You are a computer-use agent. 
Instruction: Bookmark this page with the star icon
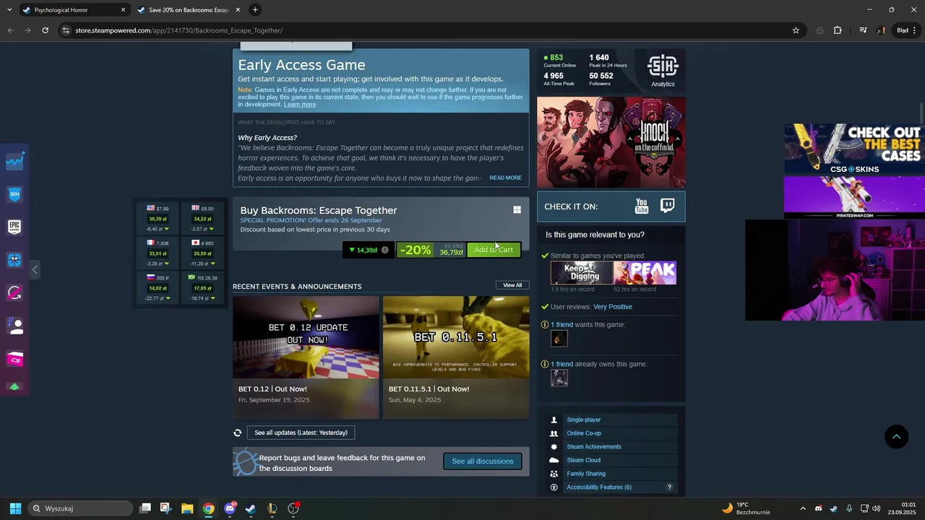[796, 30]
